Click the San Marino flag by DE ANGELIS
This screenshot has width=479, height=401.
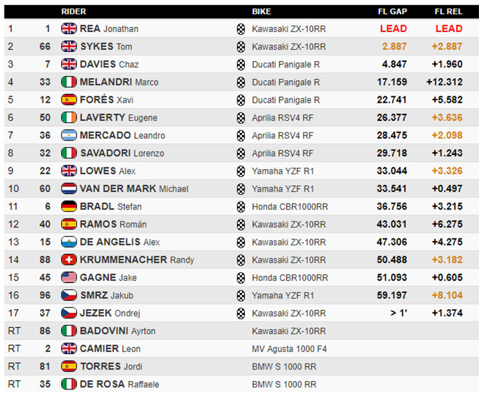tap(69, 242)
